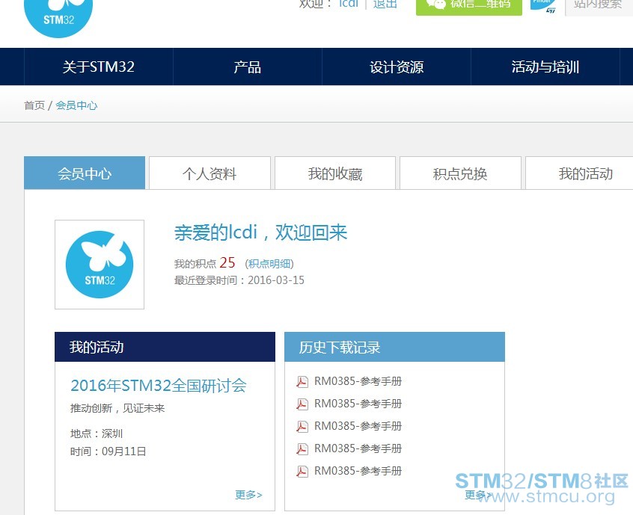Click last login date 2016-03-15
Image resolution: width=633 pixels, height=515 pixels.
[x=276, y=280]
